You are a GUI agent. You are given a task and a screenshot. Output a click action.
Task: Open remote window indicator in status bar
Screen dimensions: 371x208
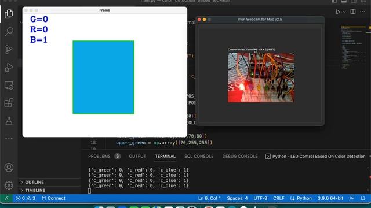coord(6,198)
